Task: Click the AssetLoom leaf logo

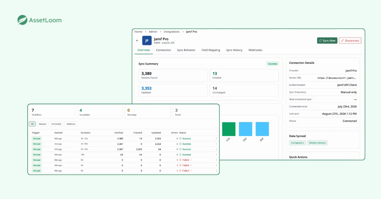Action: (x=23, y=20)
